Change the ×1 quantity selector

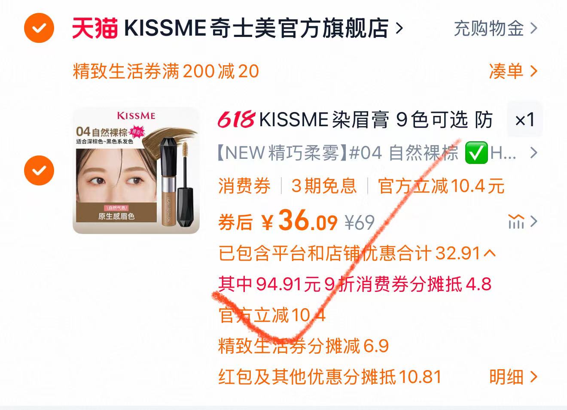[x=524, y=120]
